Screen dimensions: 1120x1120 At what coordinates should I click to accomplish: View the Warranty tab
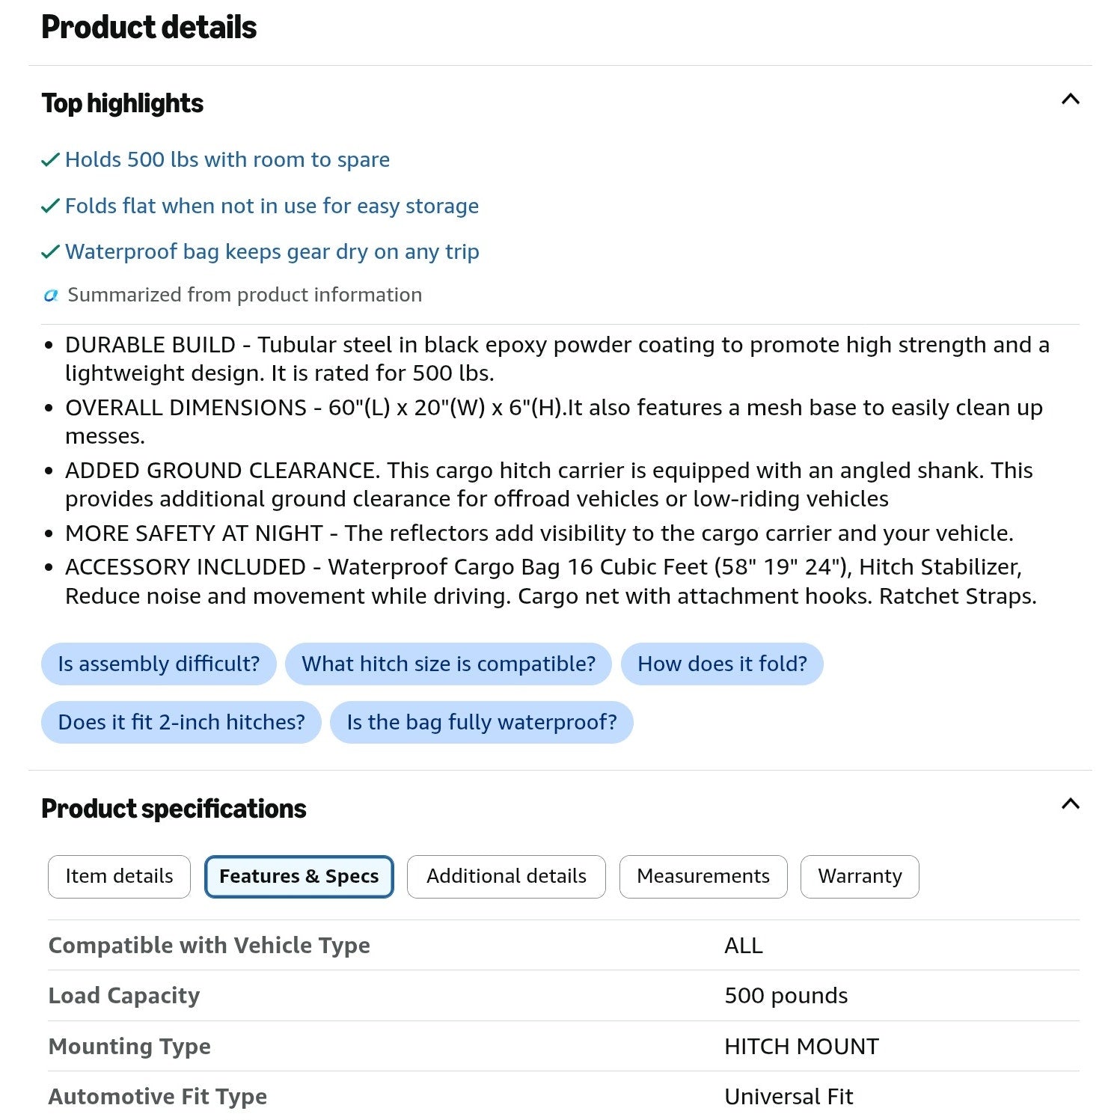click(x=860, y=876)
